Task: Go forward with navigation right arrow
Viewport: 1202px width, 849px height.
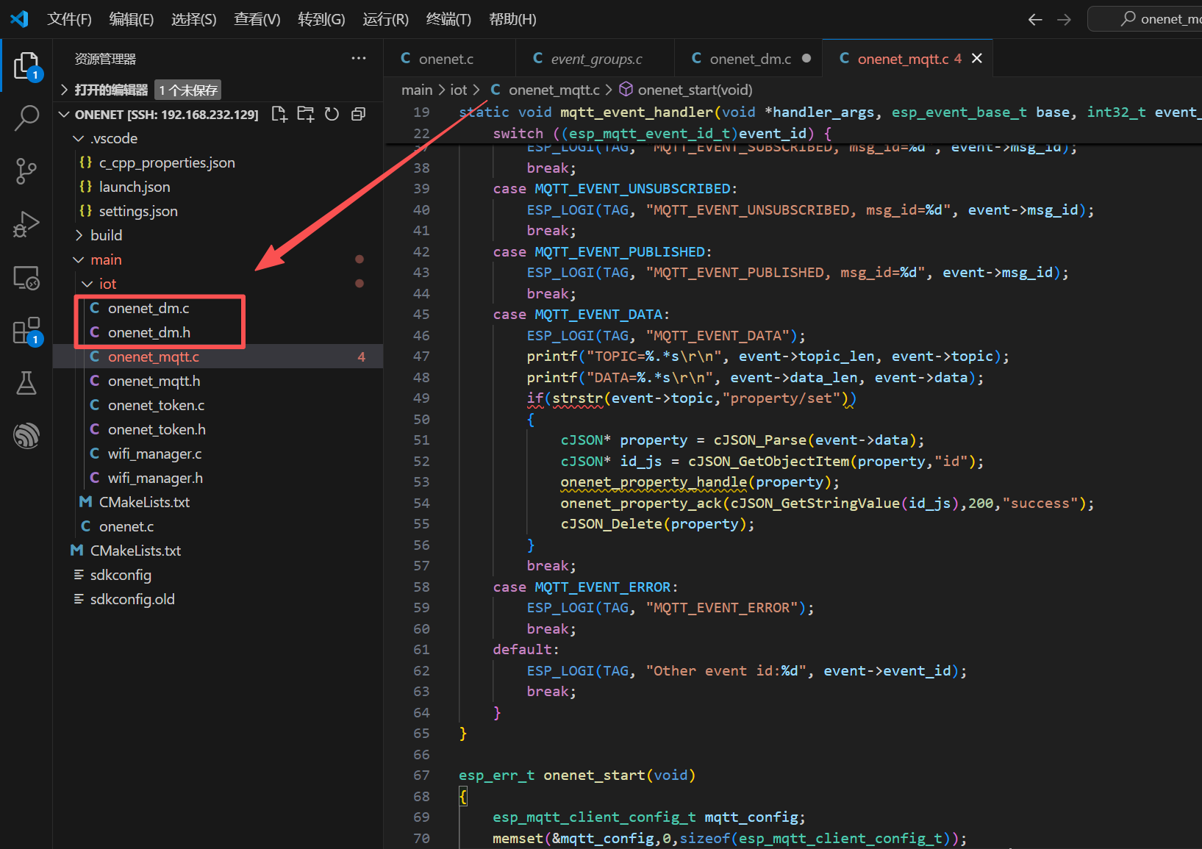Action: tap(1064, 20)
